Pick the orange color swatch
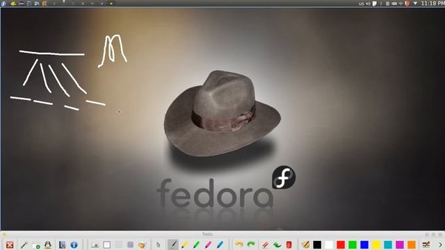The width and height of the screenshot is (445, 250). [x=412, y=244]
